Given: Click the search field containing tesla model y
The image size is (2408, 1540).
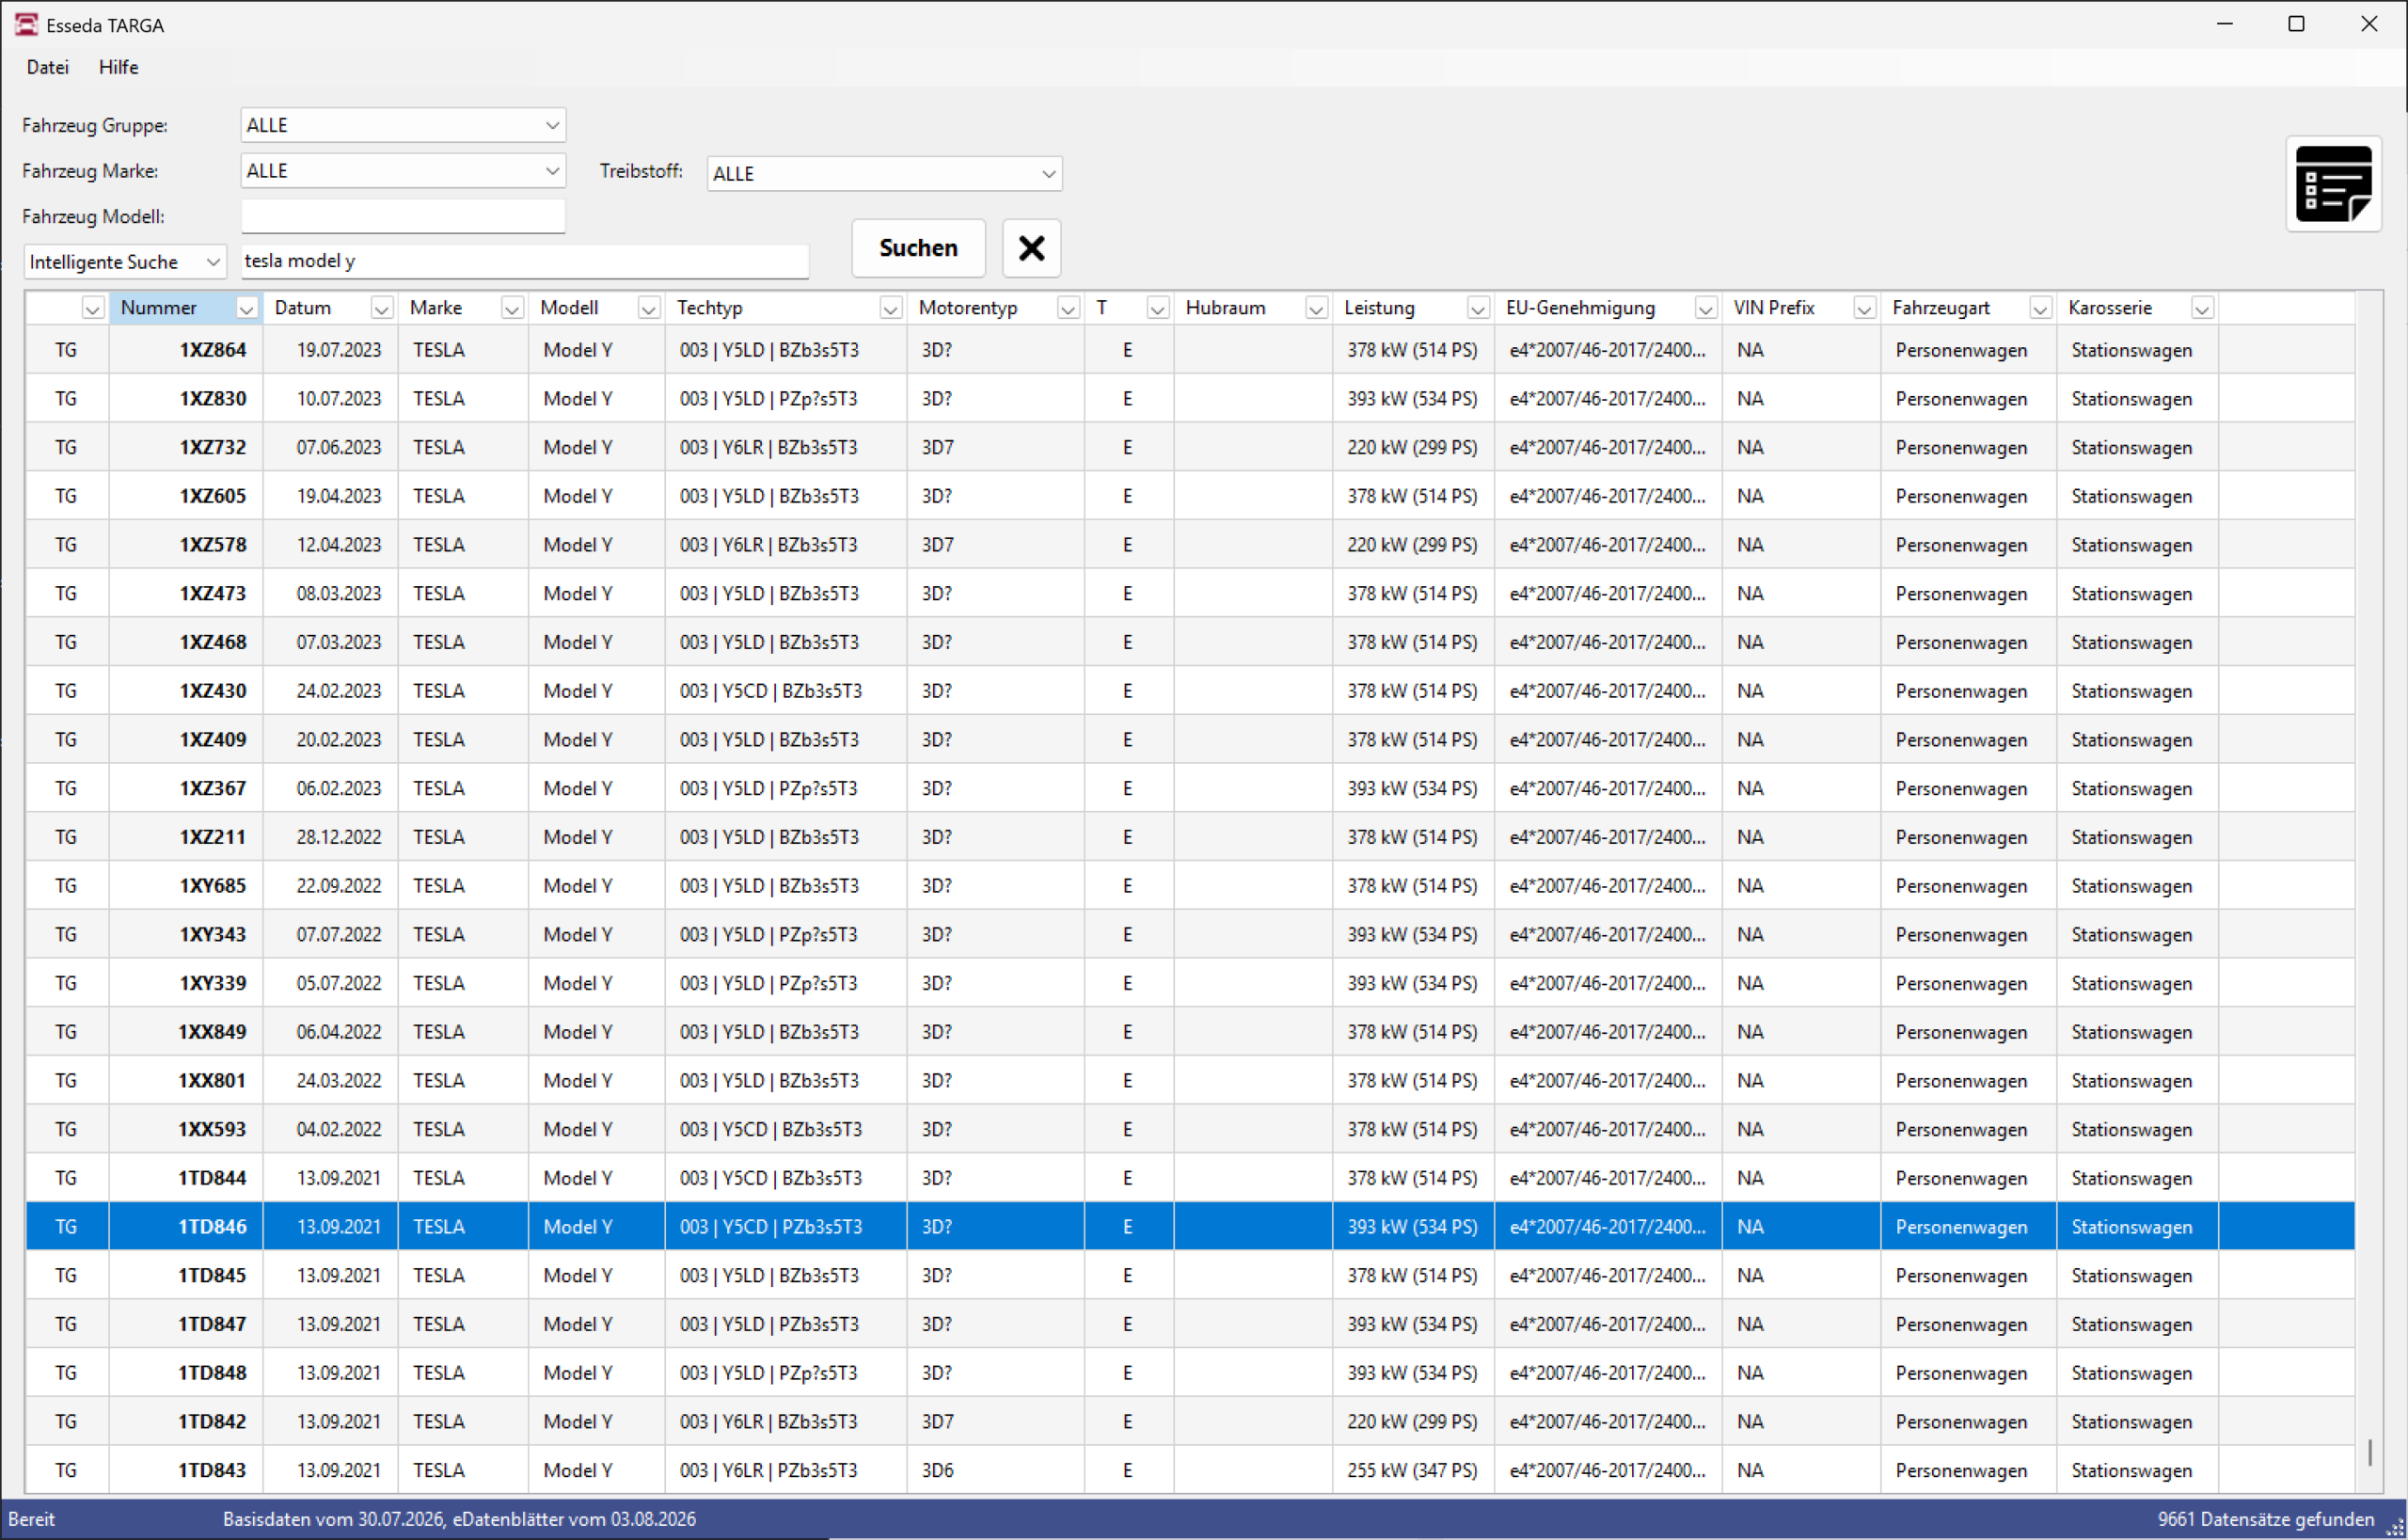Looking at the screenshot, I should (525, 261).
